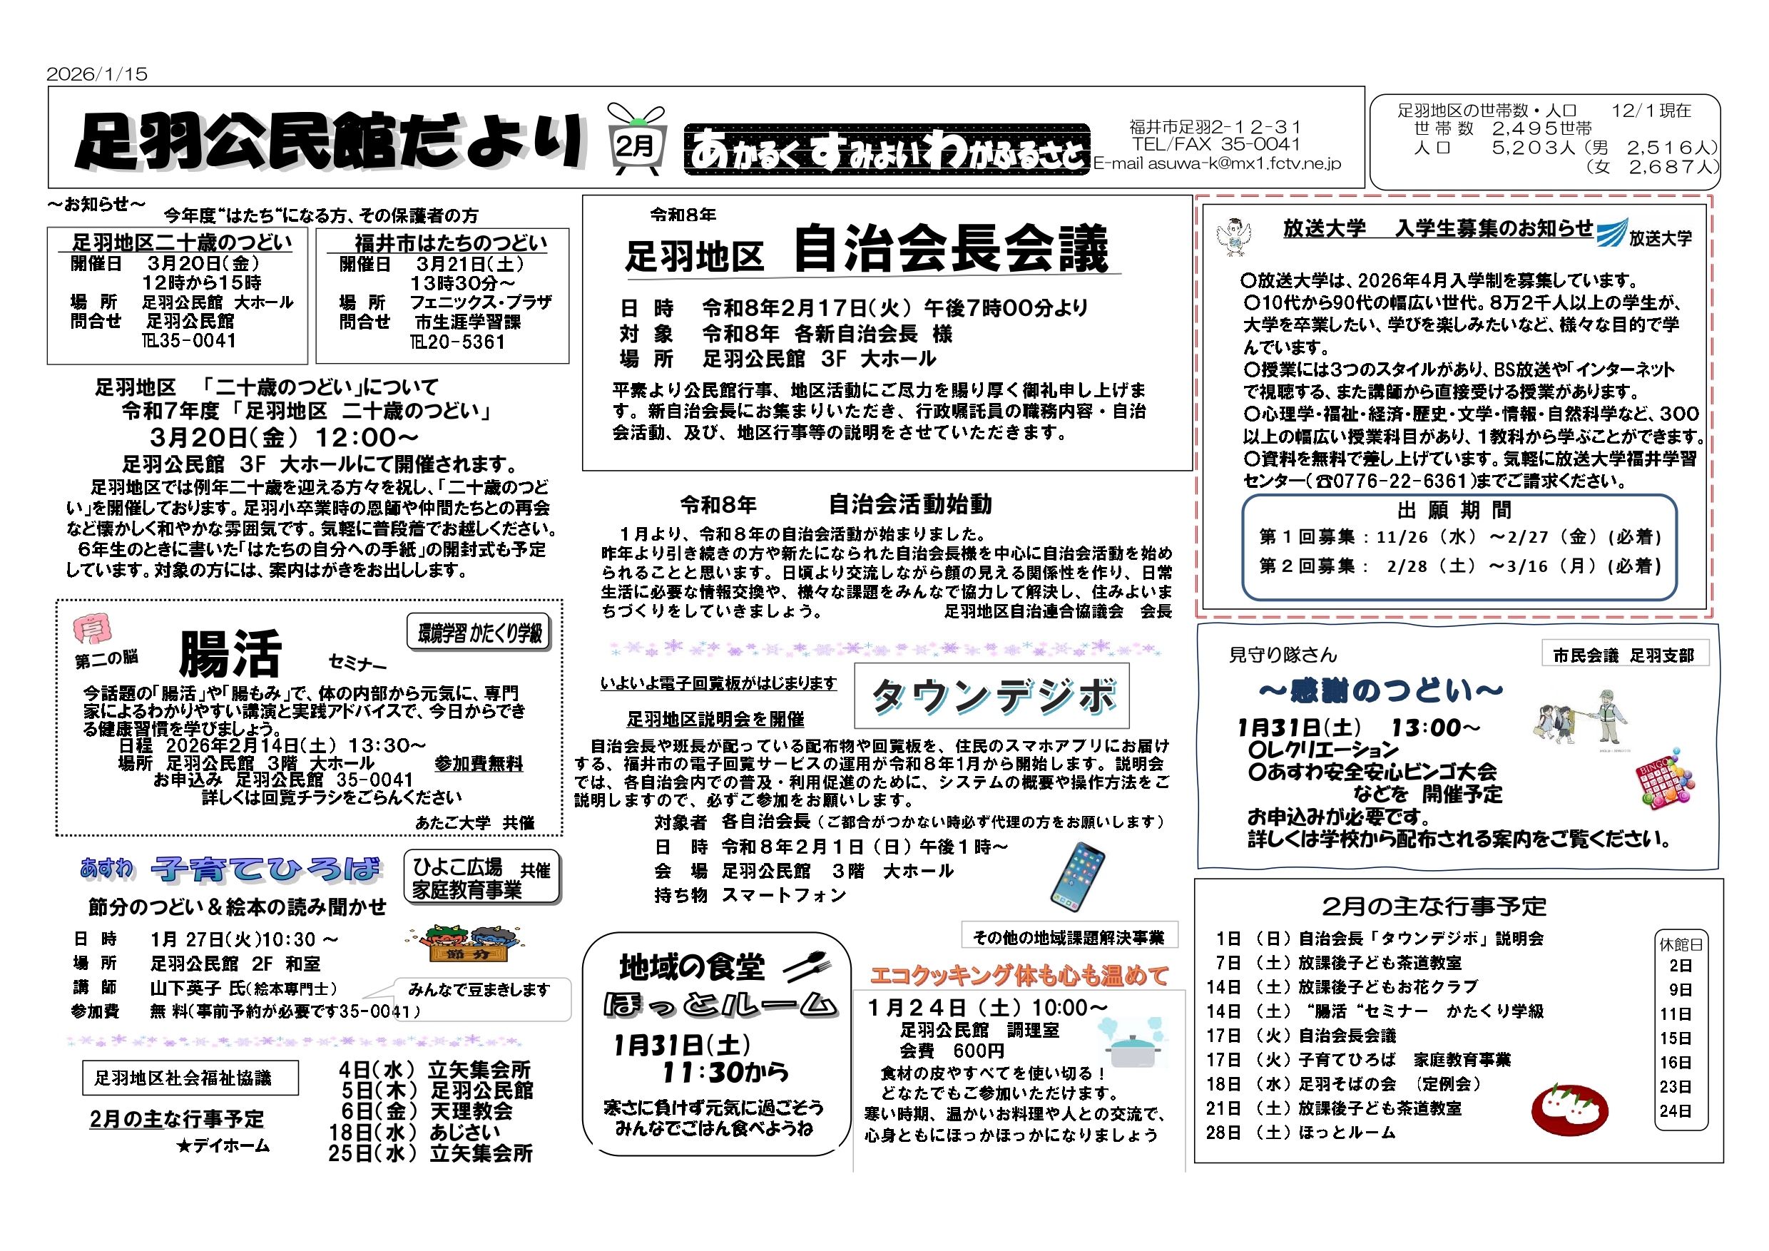Click the intestine icon beside 腸活 title
Viewport: 1769px width, 1251px height.
point(92,628)
